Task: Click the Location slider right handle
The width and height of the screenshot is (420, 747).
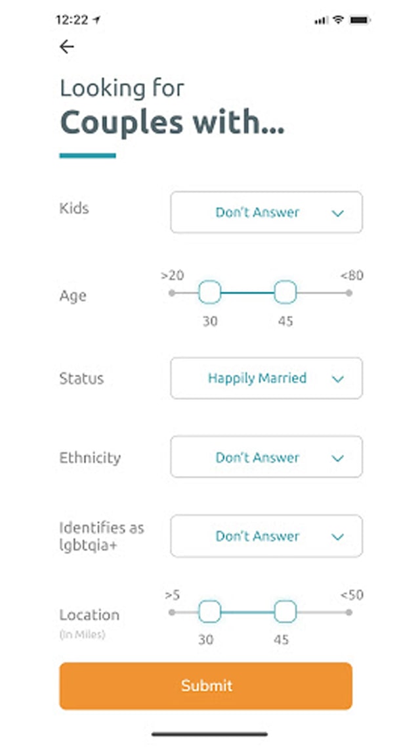Action: 285,612
